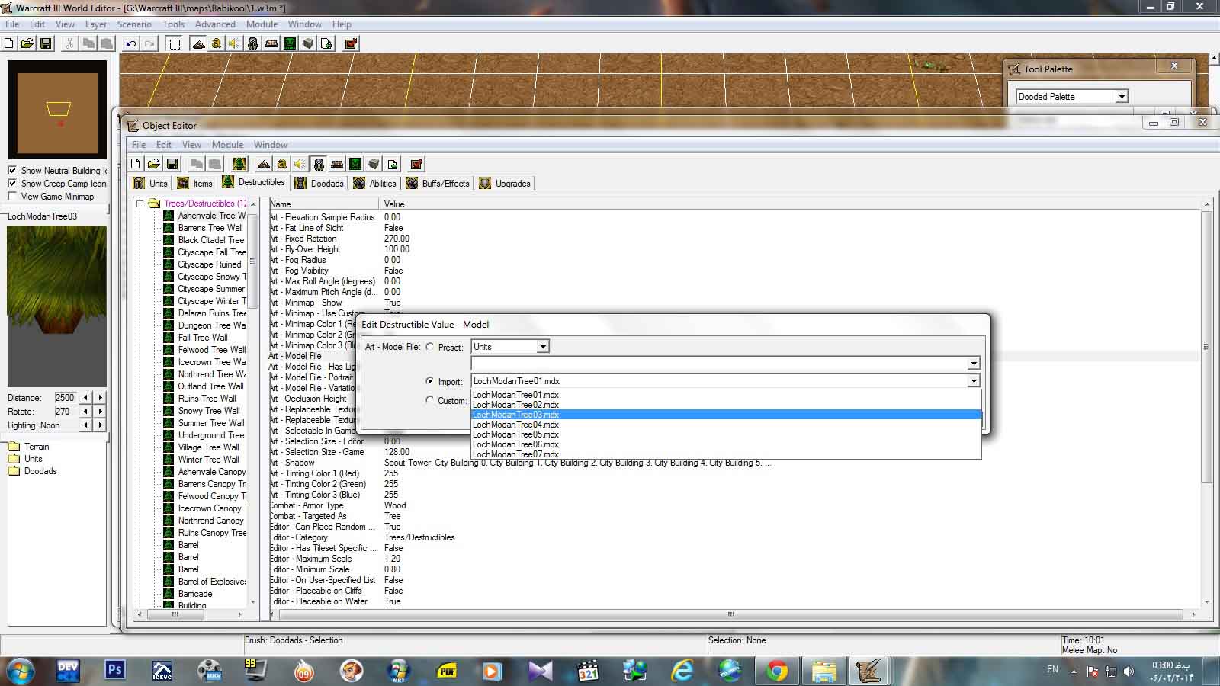Click the Open folder icon in Object Editor toolbar
Screen dimensions: 1220x686
coord(154,164)
